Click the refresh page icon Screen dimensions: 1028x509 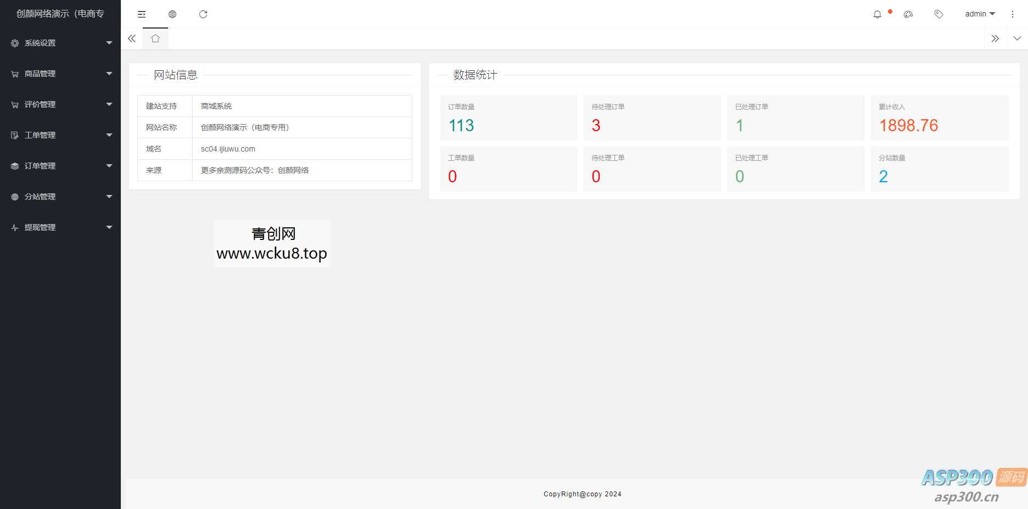(x=203, y=14)
